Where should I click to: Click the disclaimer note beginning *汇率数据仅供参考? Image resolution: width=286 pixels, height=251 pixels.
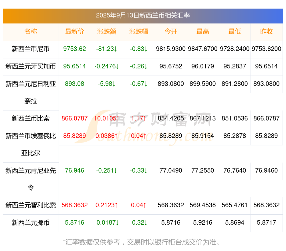pos(142,242)
